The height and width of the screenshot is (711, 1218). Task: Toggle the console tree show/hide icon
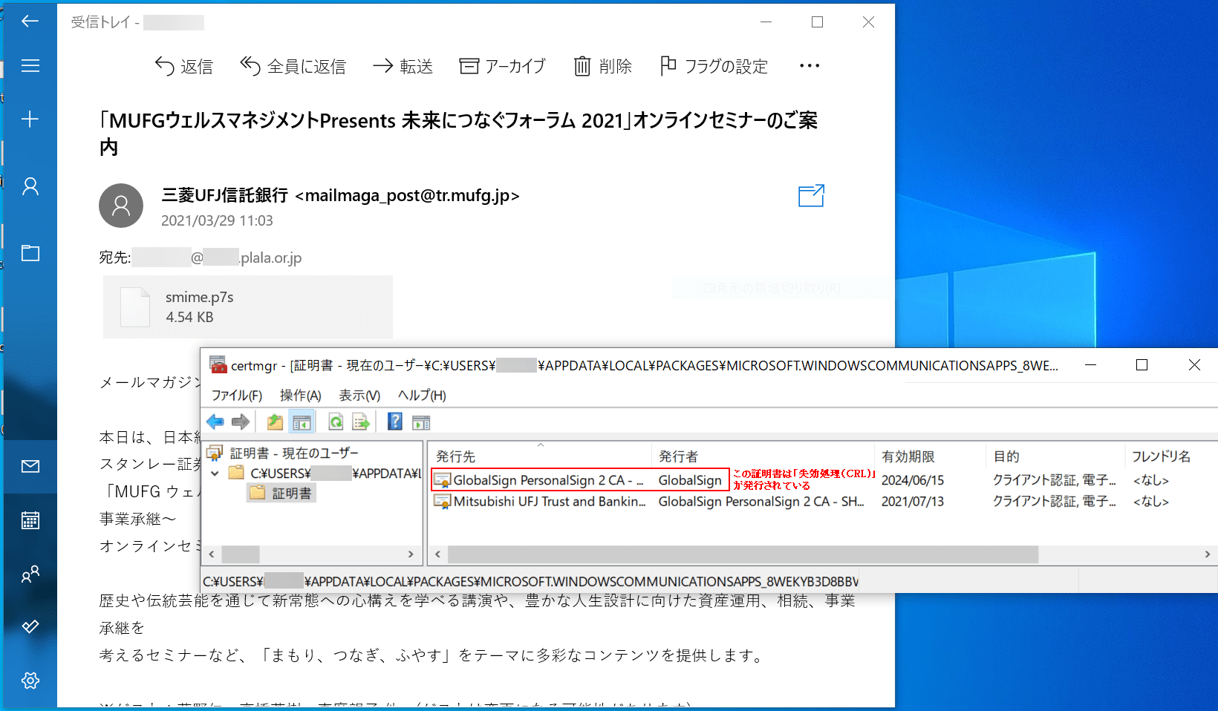[302, 422]
